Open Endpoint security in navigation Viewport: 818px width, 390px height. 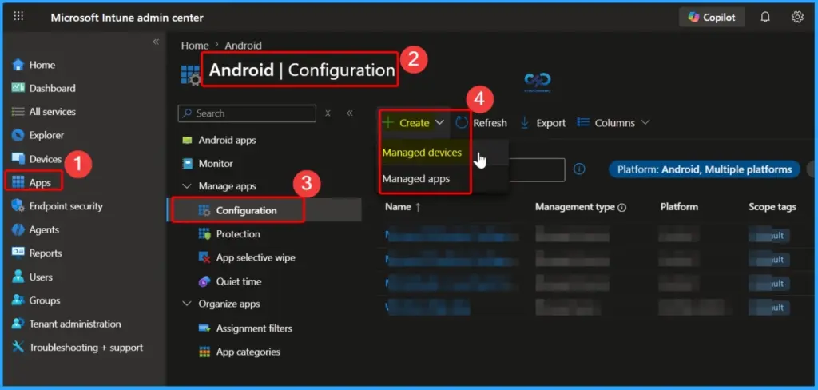tap(66, 206)
